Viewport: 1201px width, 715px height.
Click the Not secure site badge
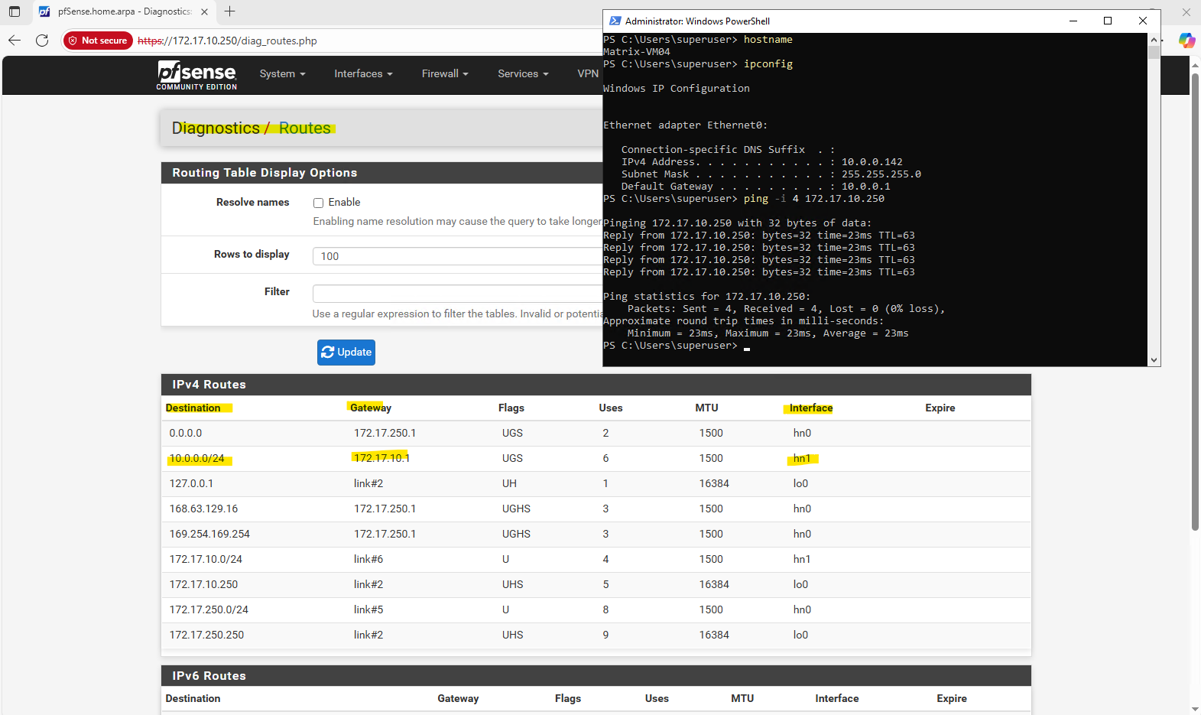98,41
